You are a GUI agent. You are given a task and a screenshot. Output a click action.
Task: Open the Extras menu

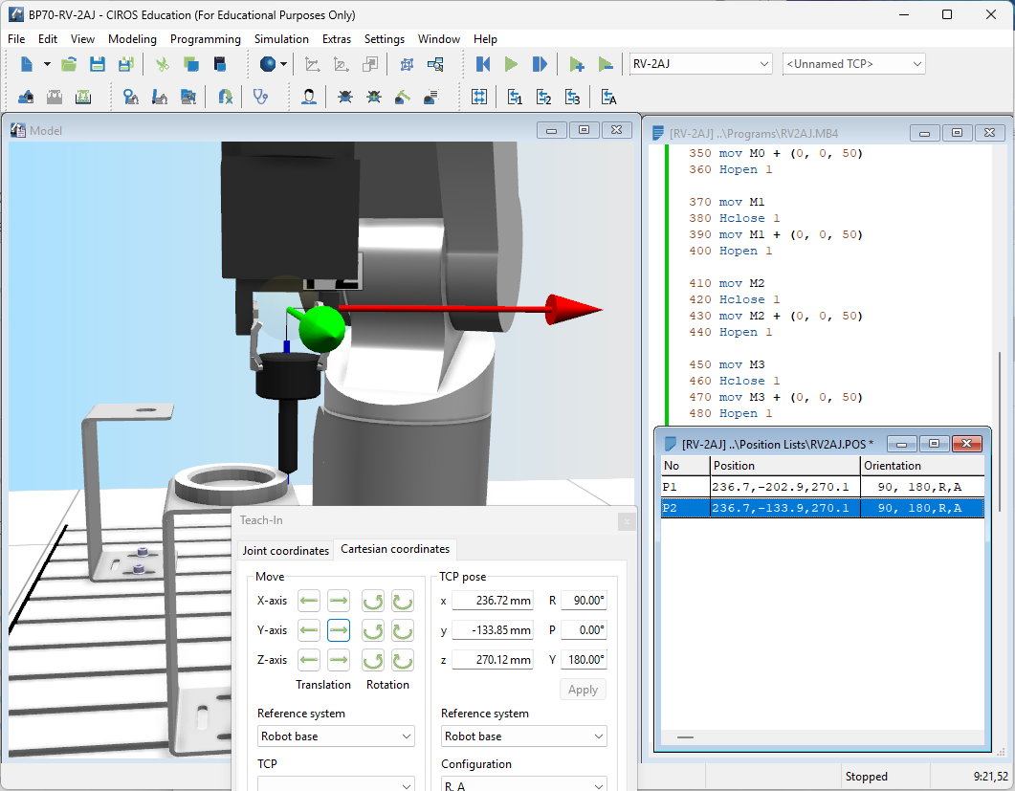[337, 39]
